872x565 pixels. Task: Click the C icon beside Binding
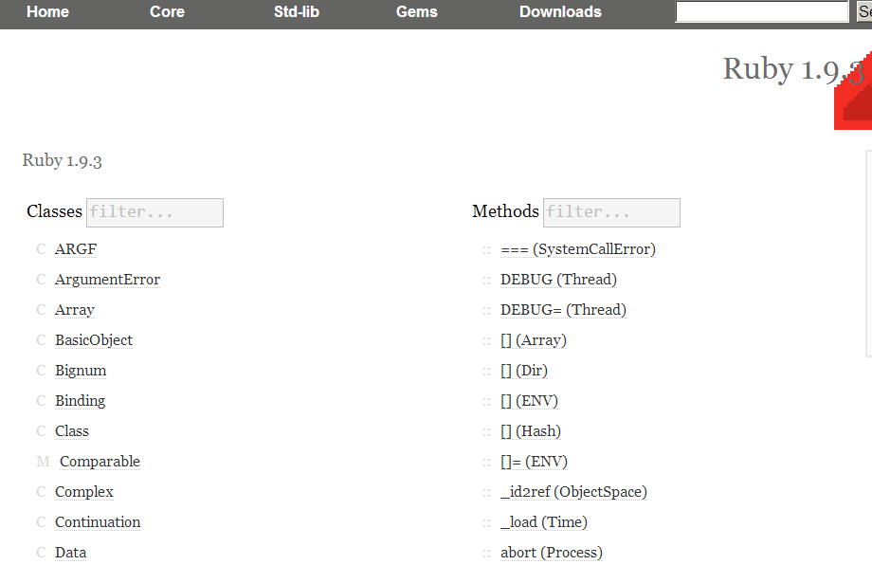tap(41, 401)
